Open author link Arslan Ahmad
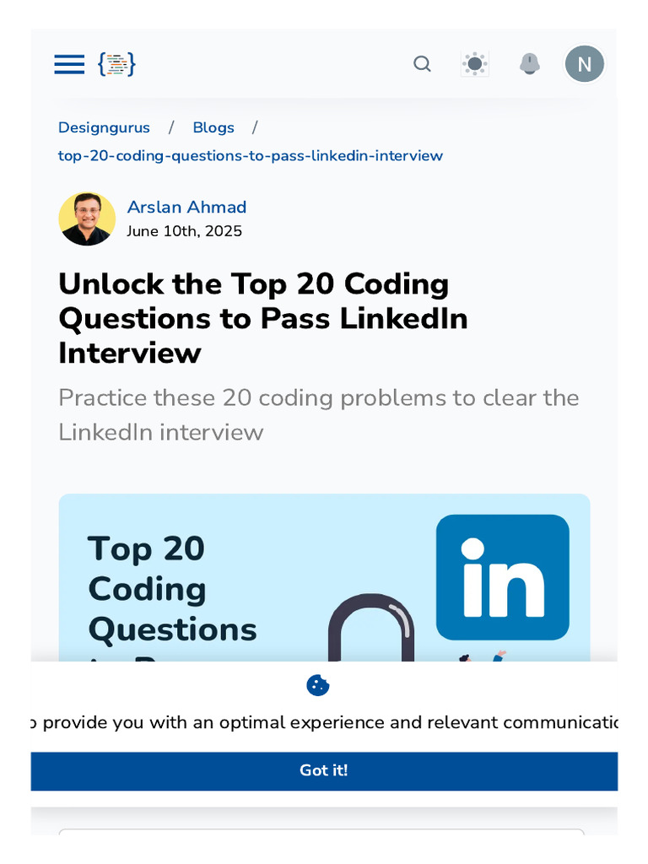Viewport: 648px width, 864px height. [x=186, y=207]
